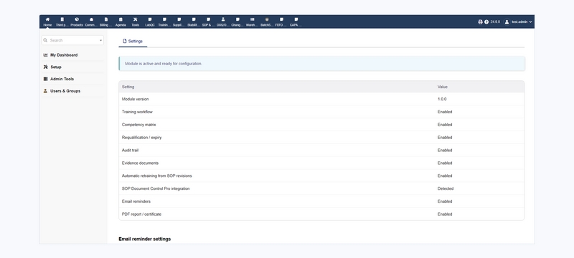Open the Tools module
This screenshot has height=258, width=574.
tap(135, 21)
